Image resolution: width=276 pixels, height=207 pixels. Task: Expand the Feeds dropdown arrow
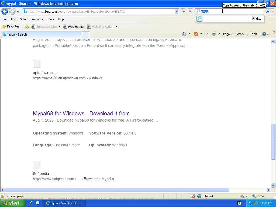(201, 34)
